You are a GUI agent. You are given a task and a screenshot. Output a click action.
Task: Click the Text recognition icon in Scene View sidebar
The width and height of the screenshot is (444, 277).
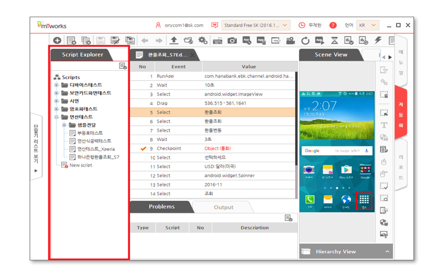(384, 125)
